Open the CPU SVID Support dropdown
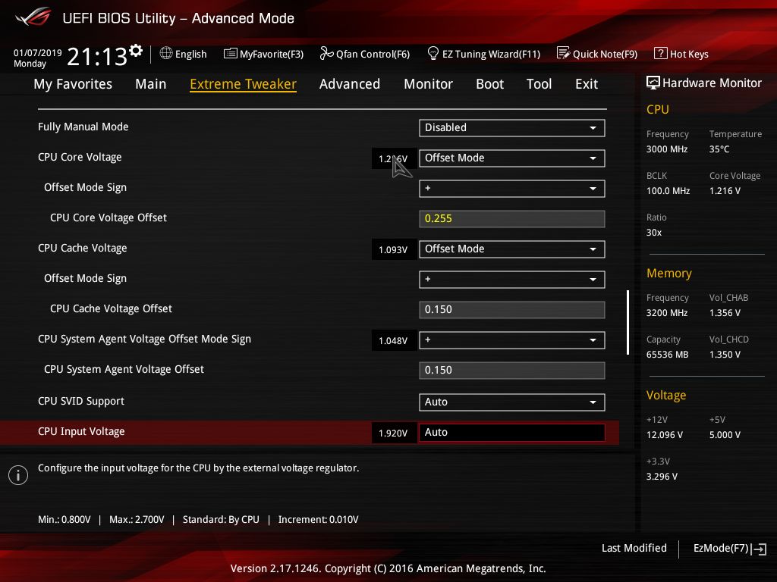 point(512,402)
